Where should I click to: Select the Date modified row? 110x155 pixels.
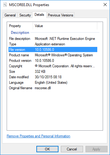(x=53, y=77)
